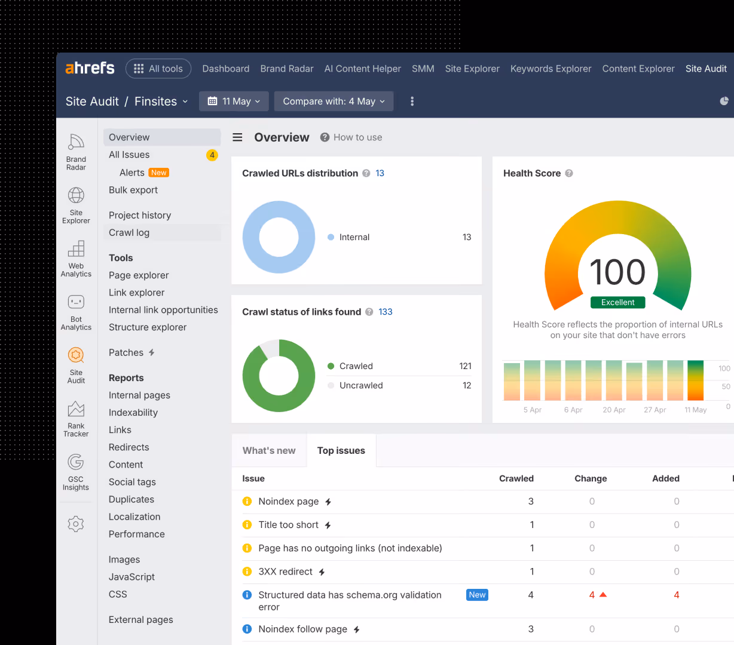Click info icon of Structured data validation error

tap(247, 595)
